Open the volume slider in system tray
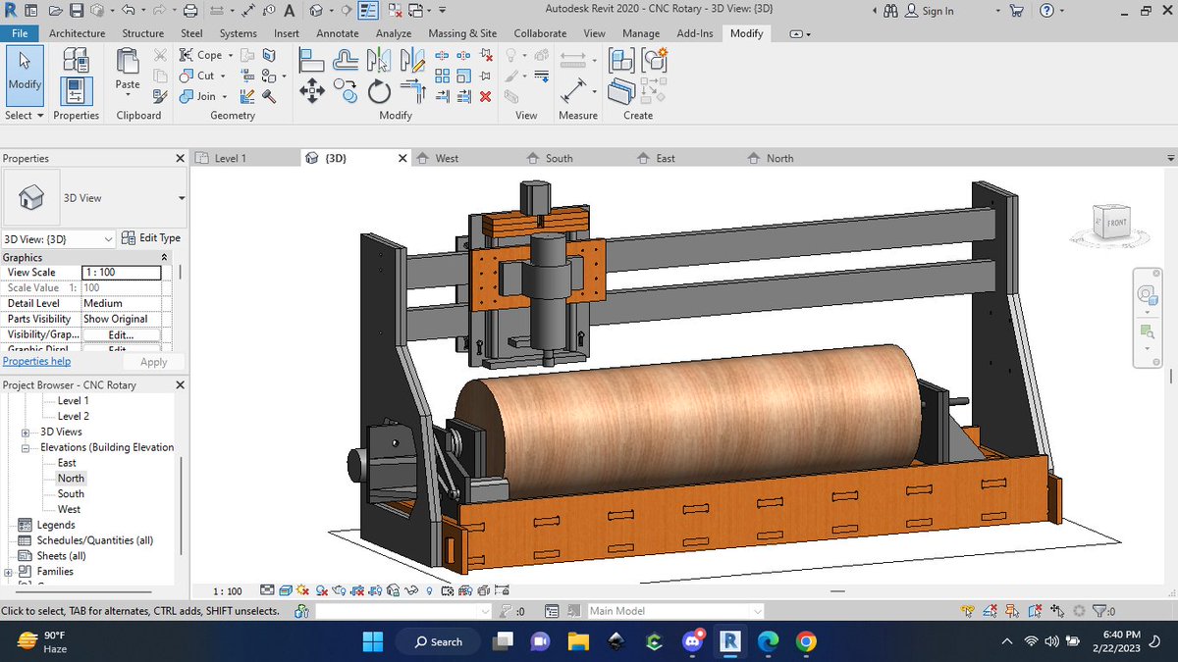Screen dimensions: 1178x662 point(1052,641)
